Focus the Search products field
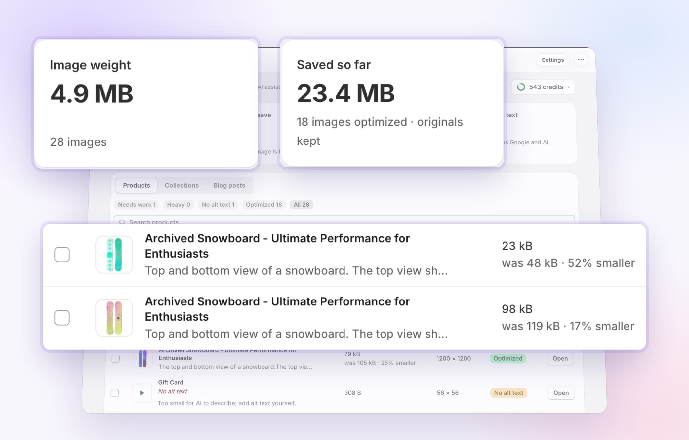 (x=344, y=220)
